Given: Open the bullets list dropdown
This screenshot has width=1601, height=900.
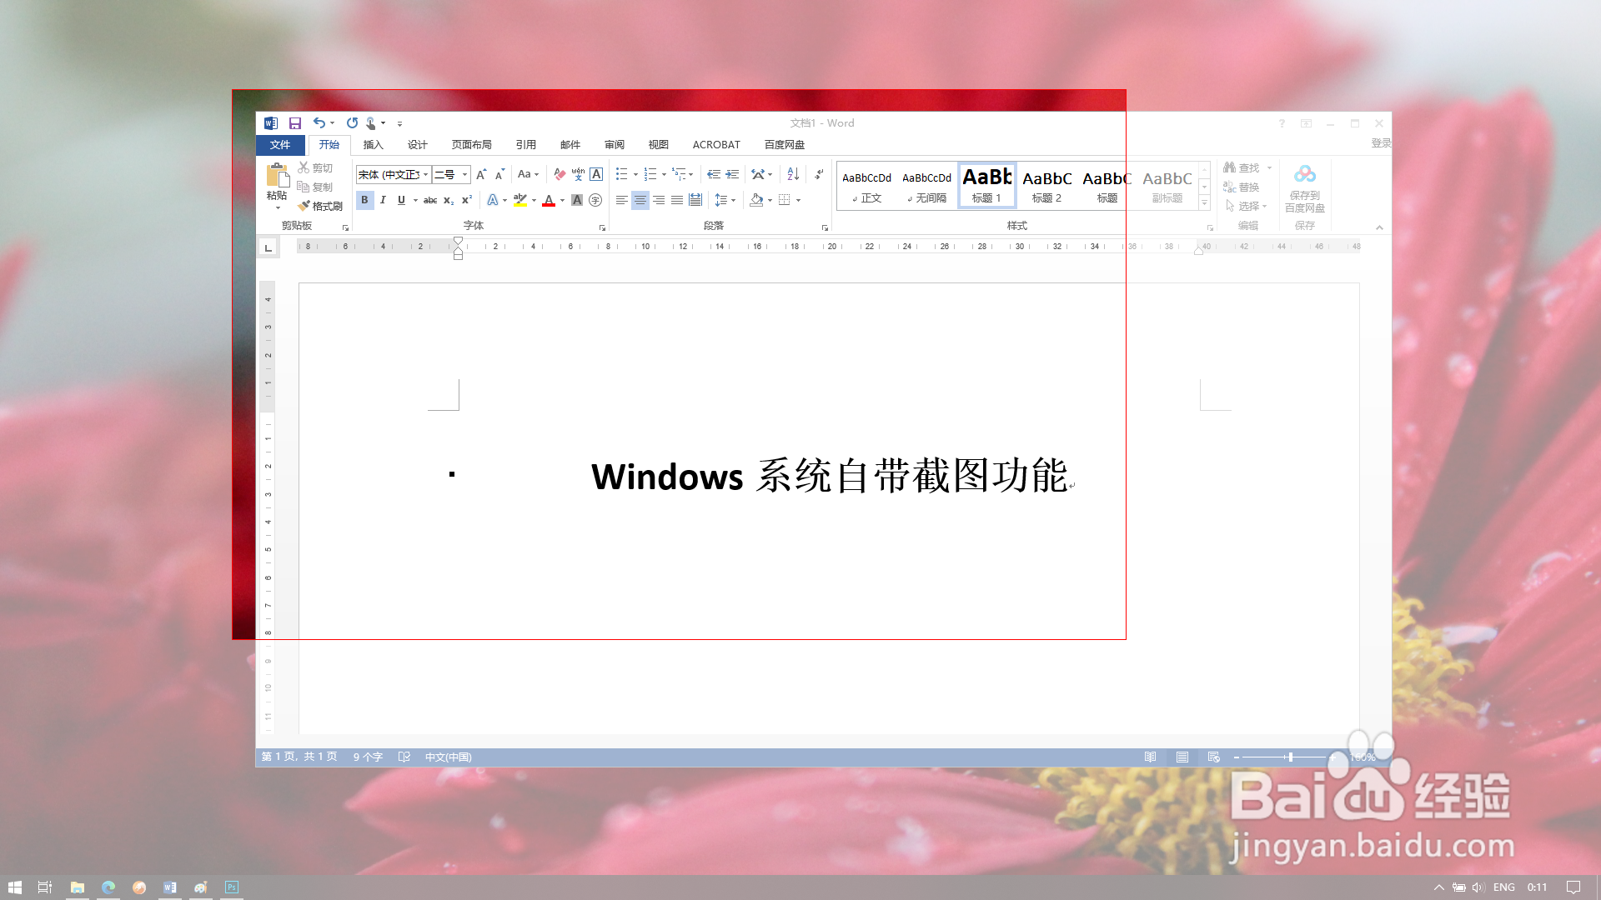Looking at the screenshot, I should pos(635,175).
